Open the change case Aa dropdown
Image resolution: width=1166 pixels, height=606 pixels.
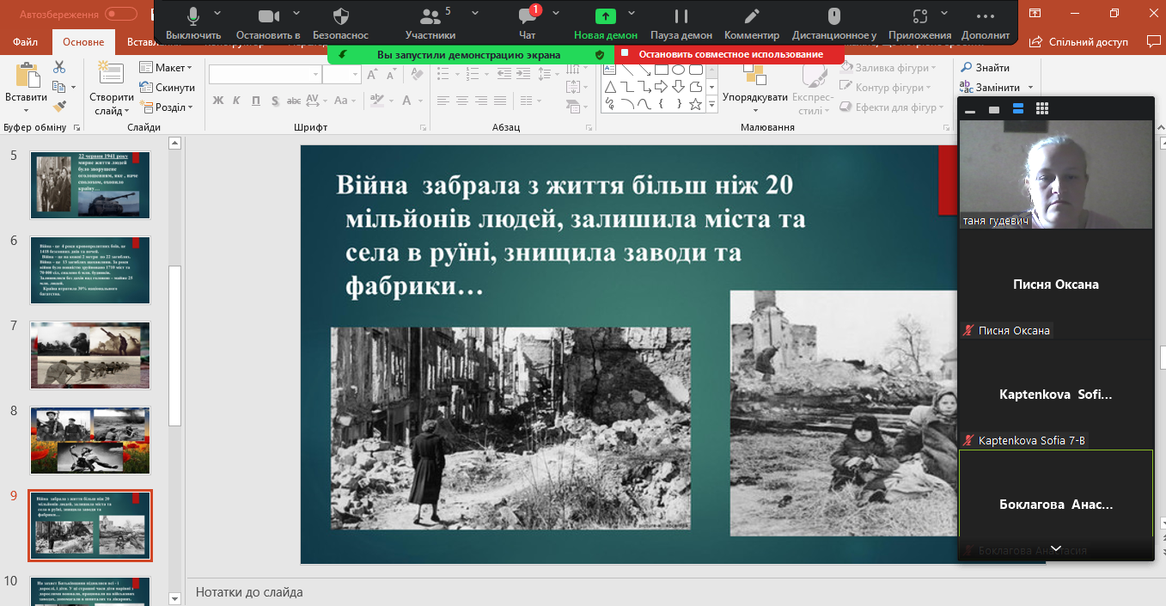pyautogui.click(x=345, y=101)
